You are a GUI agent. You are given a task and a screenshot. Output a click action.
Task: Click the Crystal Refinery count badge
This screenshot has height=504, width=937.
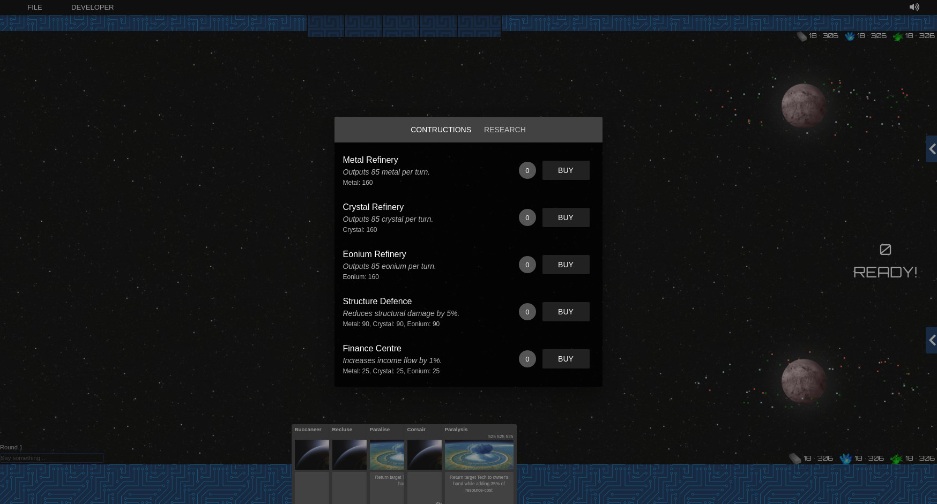[x=527, y=217]
